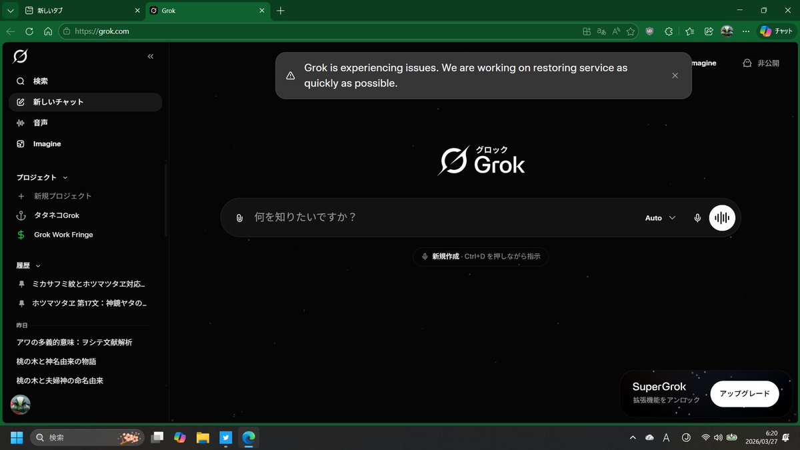Viewport: 800px width, 450px height.
Task: Add this page to favorites star
Action: point(631,31)
